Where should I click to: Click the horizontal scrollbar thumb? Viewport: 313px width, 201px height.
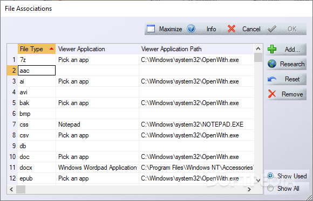tap(21, 190)
